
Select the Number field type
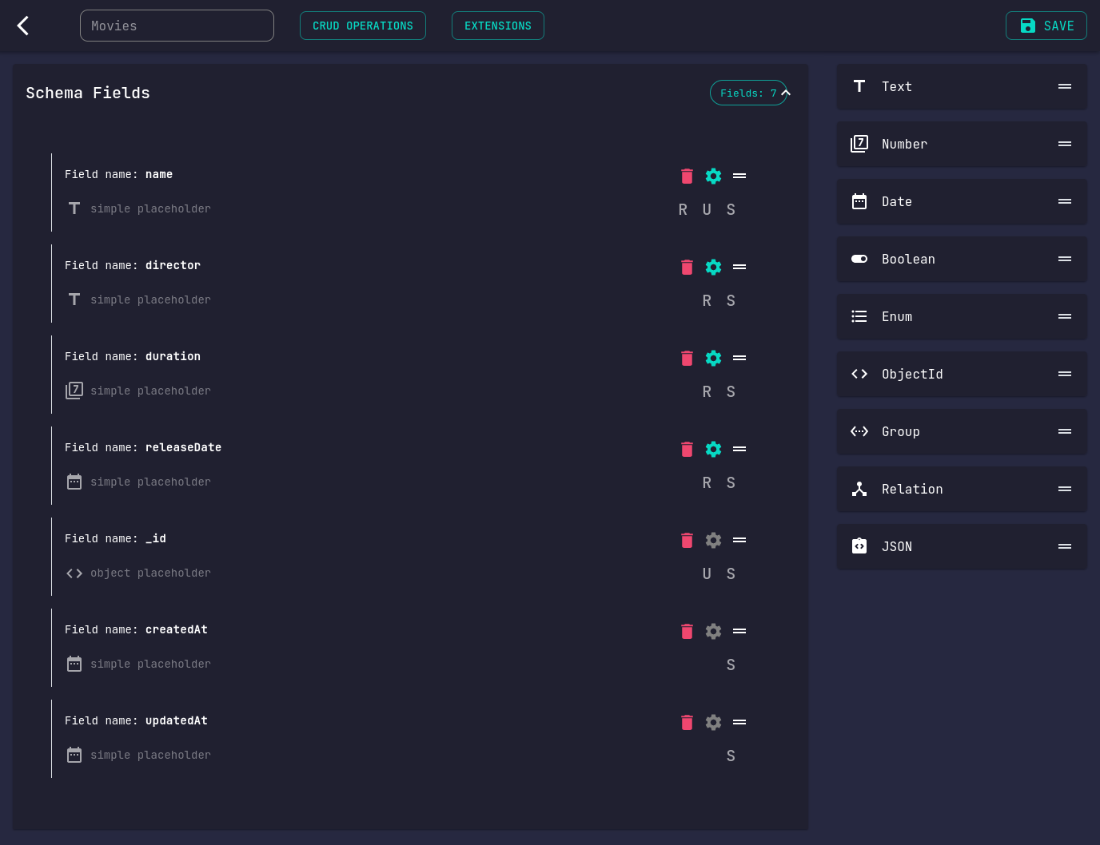[x=962, y=144]
